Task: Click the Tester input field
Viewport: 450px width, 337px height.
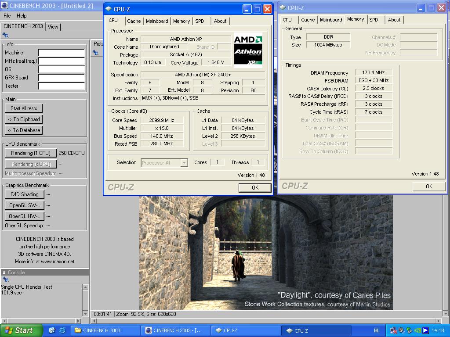Action: pyautogui.click(x=62, y=86)
